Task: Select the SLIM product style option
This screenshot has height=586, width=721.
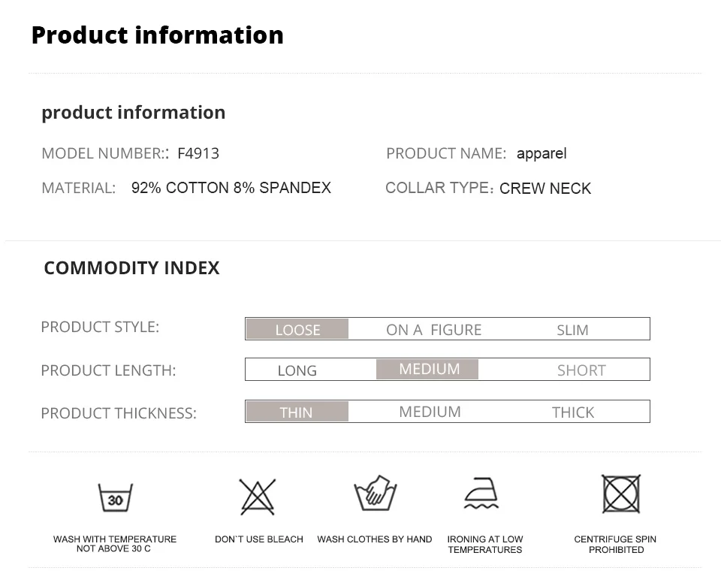Action: (572, 330)
